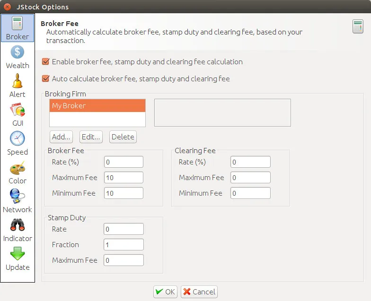This screenshot has width=371, height=301.
Task: Toggle Enable broker fee calculation checkbox
Action: 45,61
